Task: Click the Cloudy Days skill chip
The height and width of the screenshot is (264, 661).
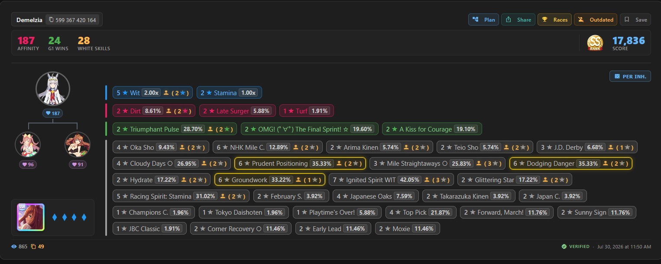Action: tap(172, 163)
